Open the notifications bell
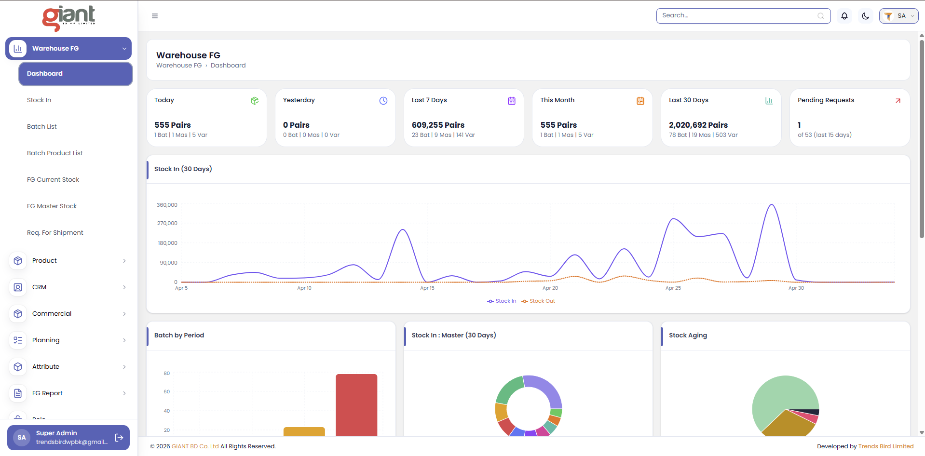925x456 pixels. pos(844,16)
